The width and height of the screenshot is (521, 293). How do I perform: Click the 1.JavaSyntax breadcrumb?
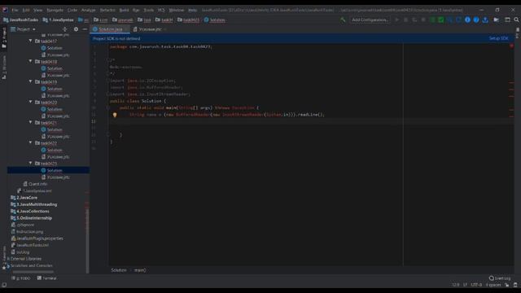(58, 20)
